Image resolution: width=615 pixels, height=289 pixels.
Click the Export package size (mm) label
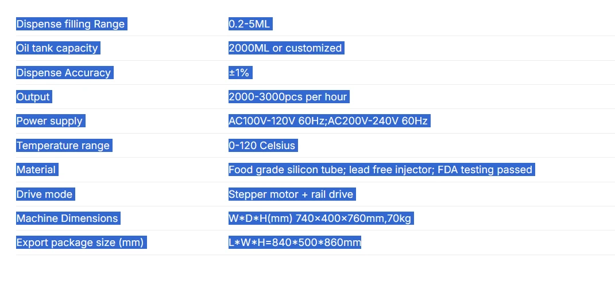tap(80, 243)
